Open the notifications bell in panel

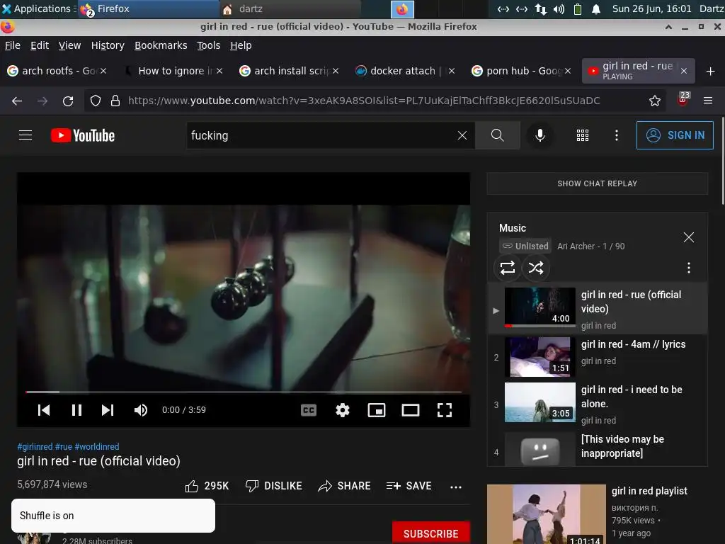(596, 9)
